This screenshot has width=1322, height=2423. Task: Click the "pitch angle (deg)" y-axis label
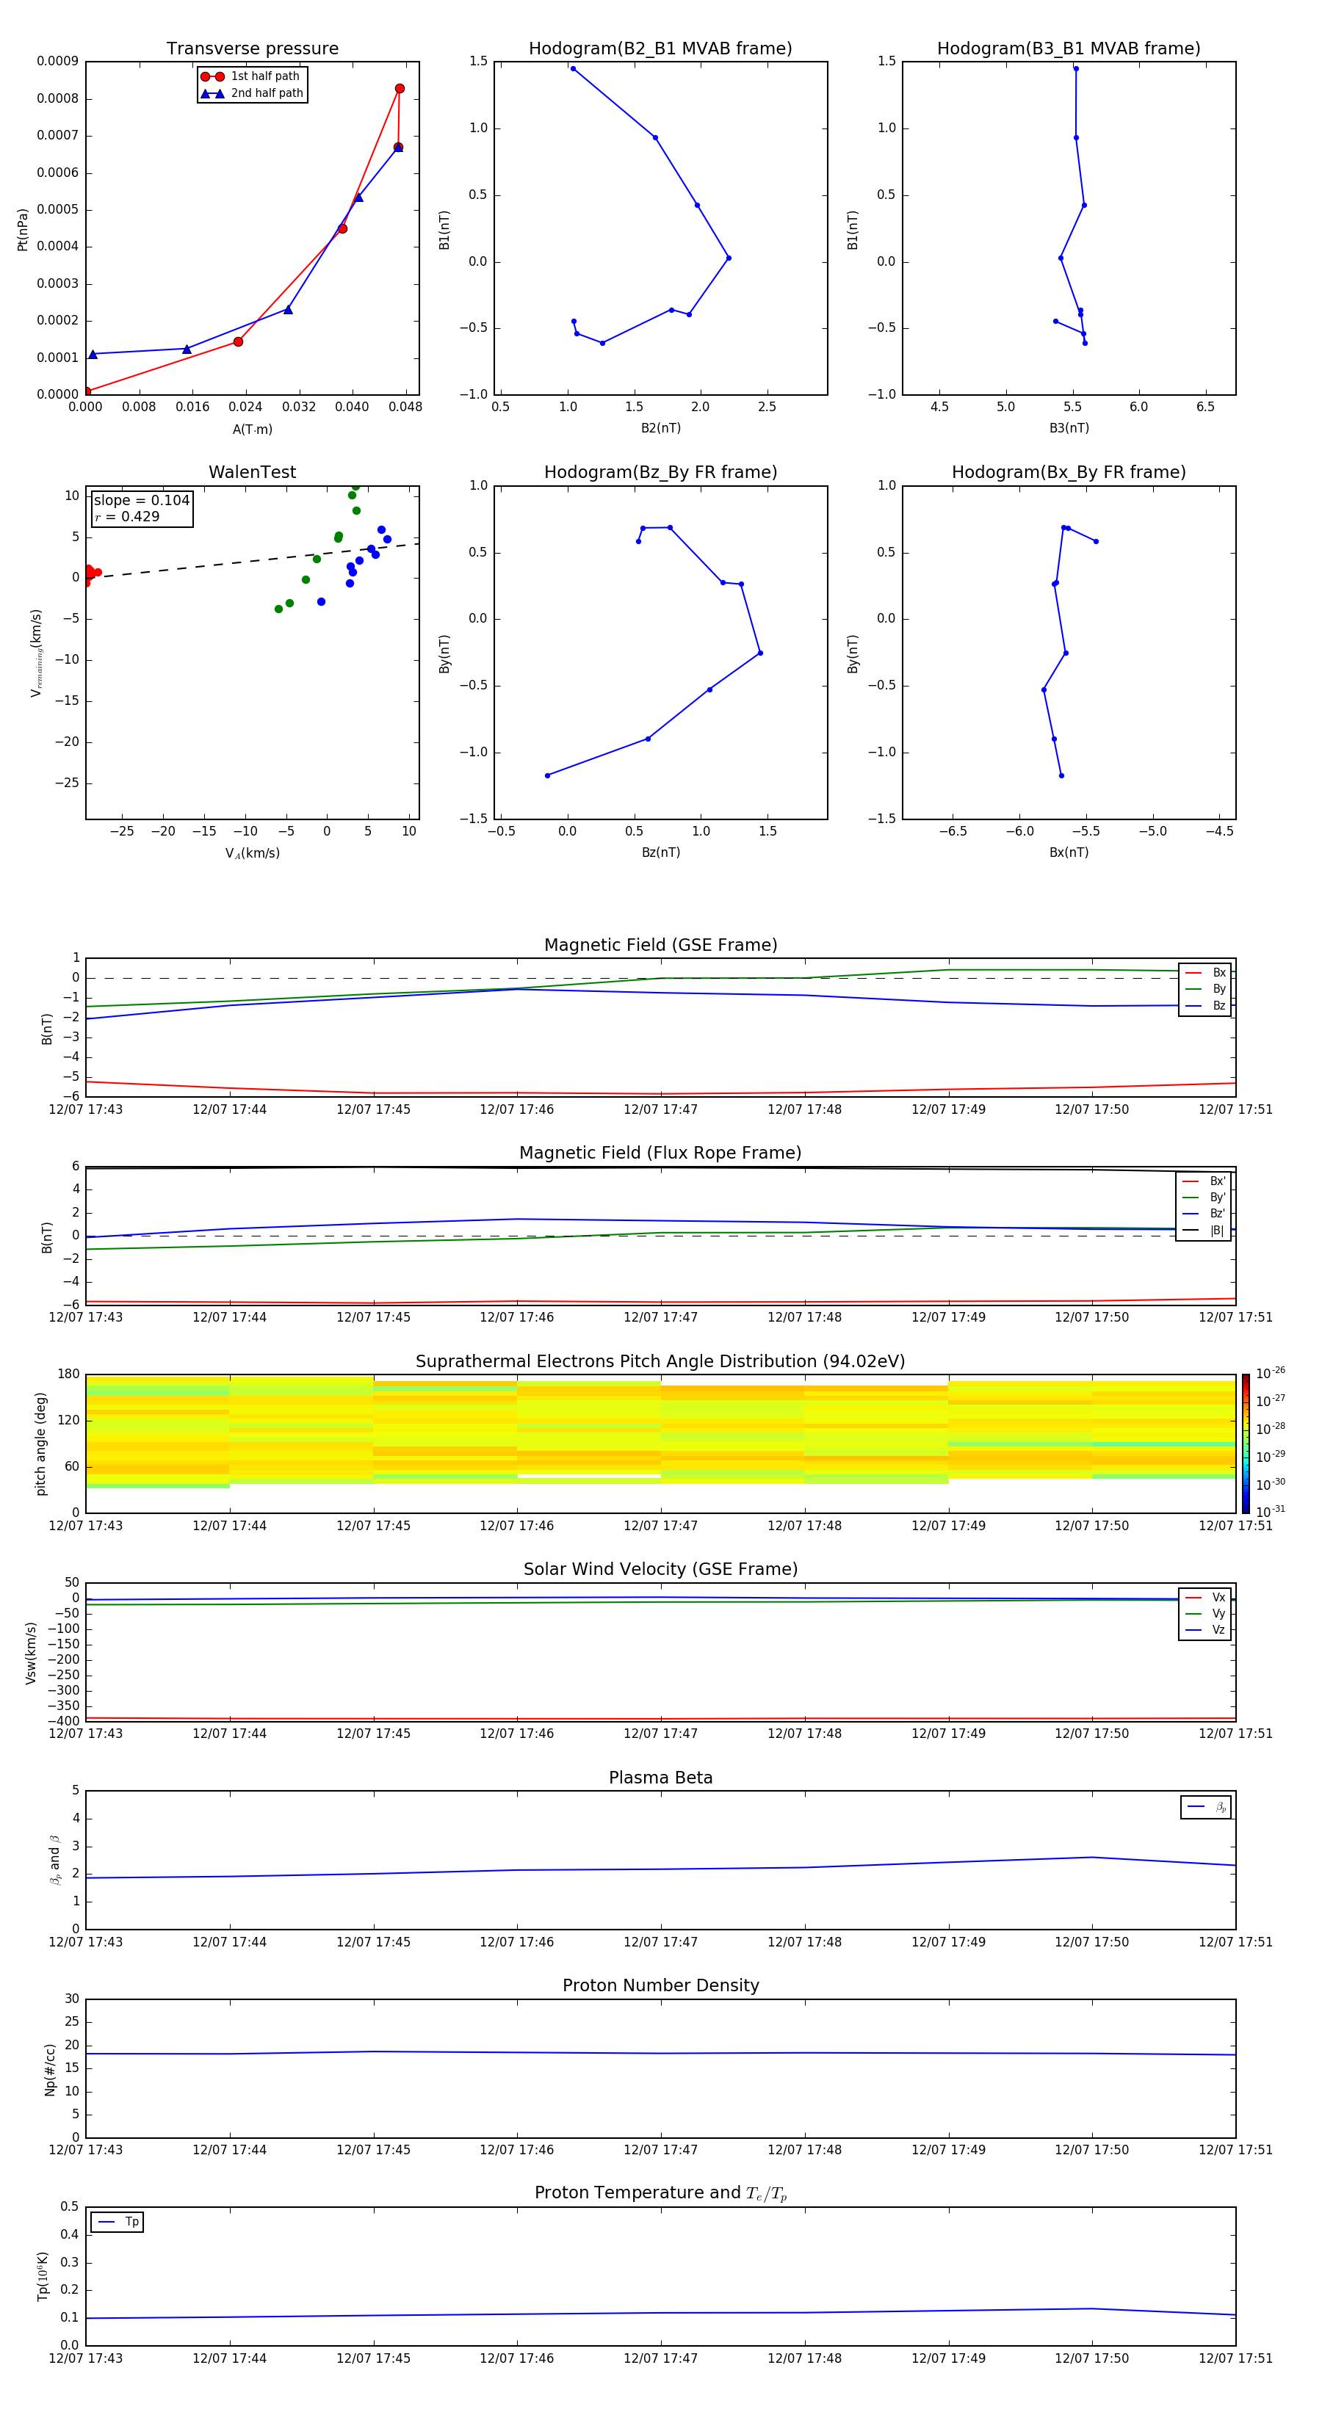coord(40,1444)
